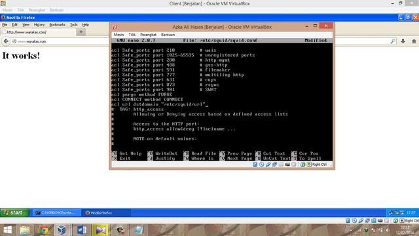Click Windows 8 Start logo on host taskbar
The image size is (419, 236).
[7, 230]
